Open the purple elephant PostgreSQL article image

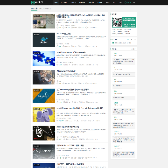point(44,114)
